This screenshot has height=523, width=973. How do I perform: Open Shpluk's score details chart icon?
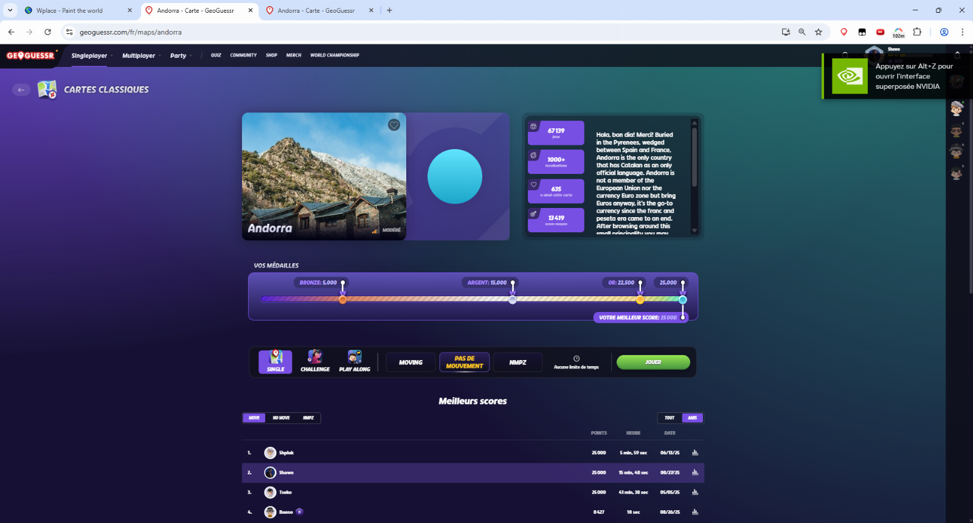click(695, 452)
